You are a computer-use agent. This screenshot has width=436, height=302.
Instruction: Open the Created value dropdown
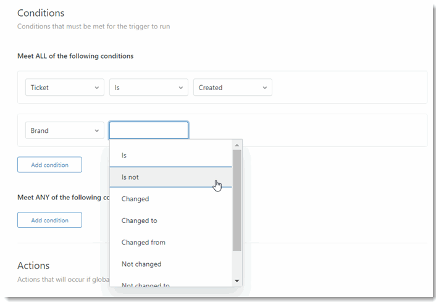pos(232,87)
